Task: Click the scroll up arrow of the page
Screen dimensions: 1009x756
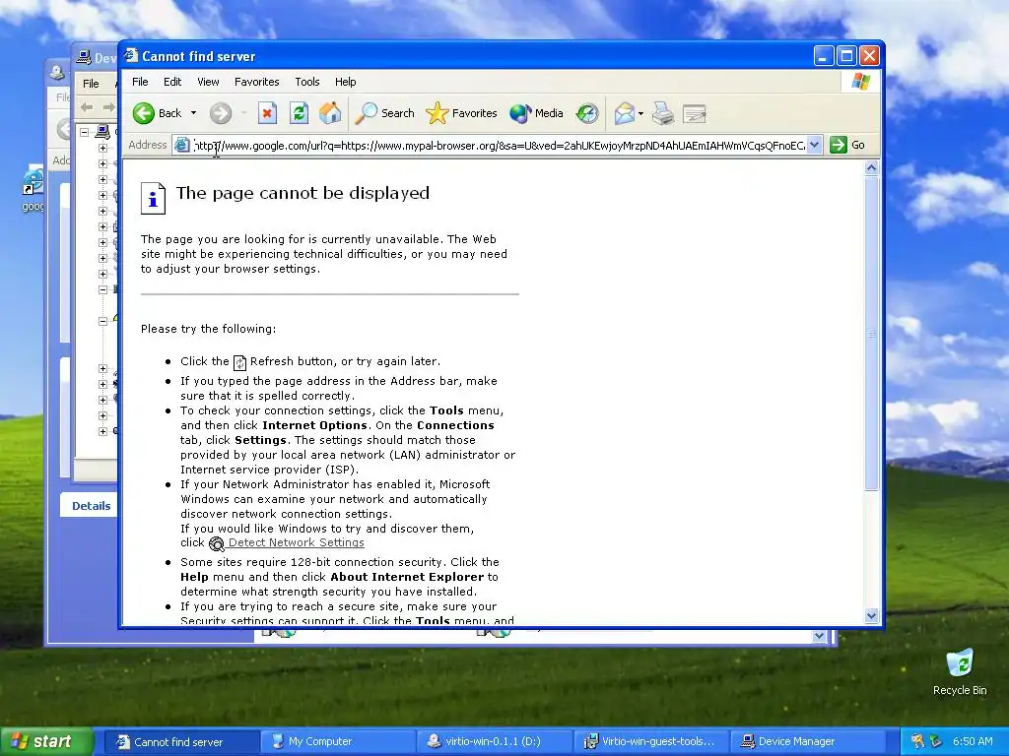Action: [x=871, y=168]
